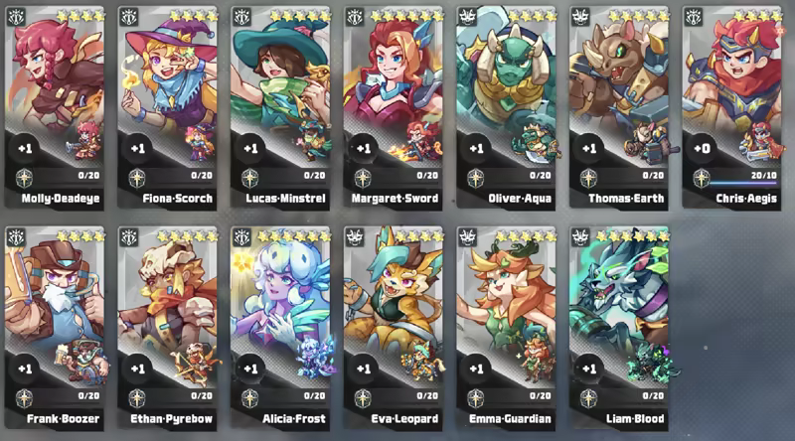Click the +1 badge on Lucas·Minstrel card
The image size is (795, 441).
pyautogui.click(x=251, y=149)
